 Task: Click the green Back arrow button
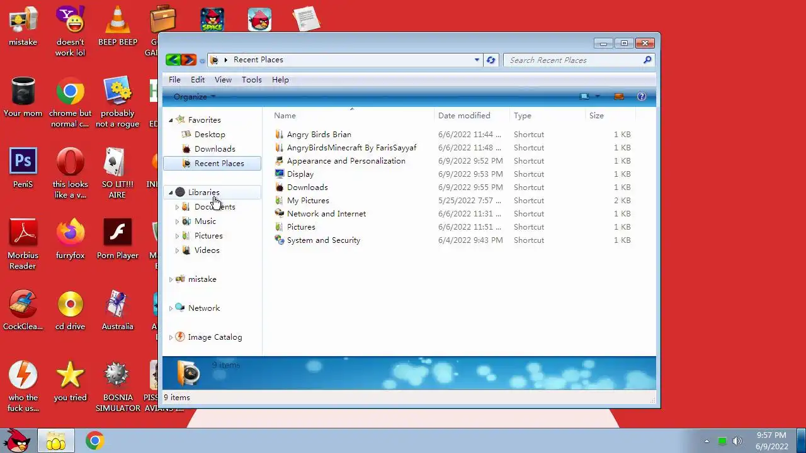(173, 60)
